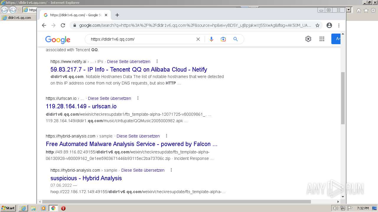Open Start menu
This screenshot has height=212, width=378.
[x=8, y=208]
